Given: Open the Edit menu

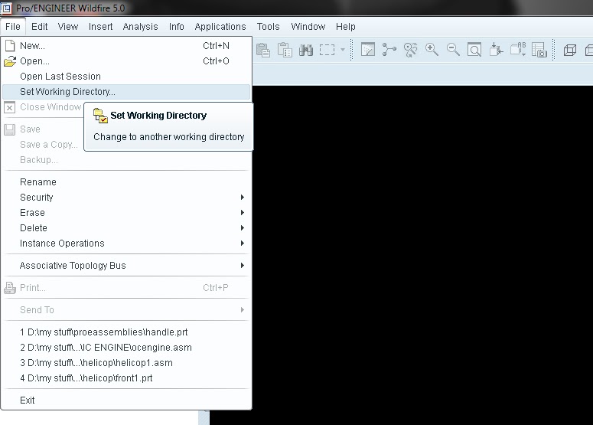Looking at the screenshot, I should click(39, 27).
